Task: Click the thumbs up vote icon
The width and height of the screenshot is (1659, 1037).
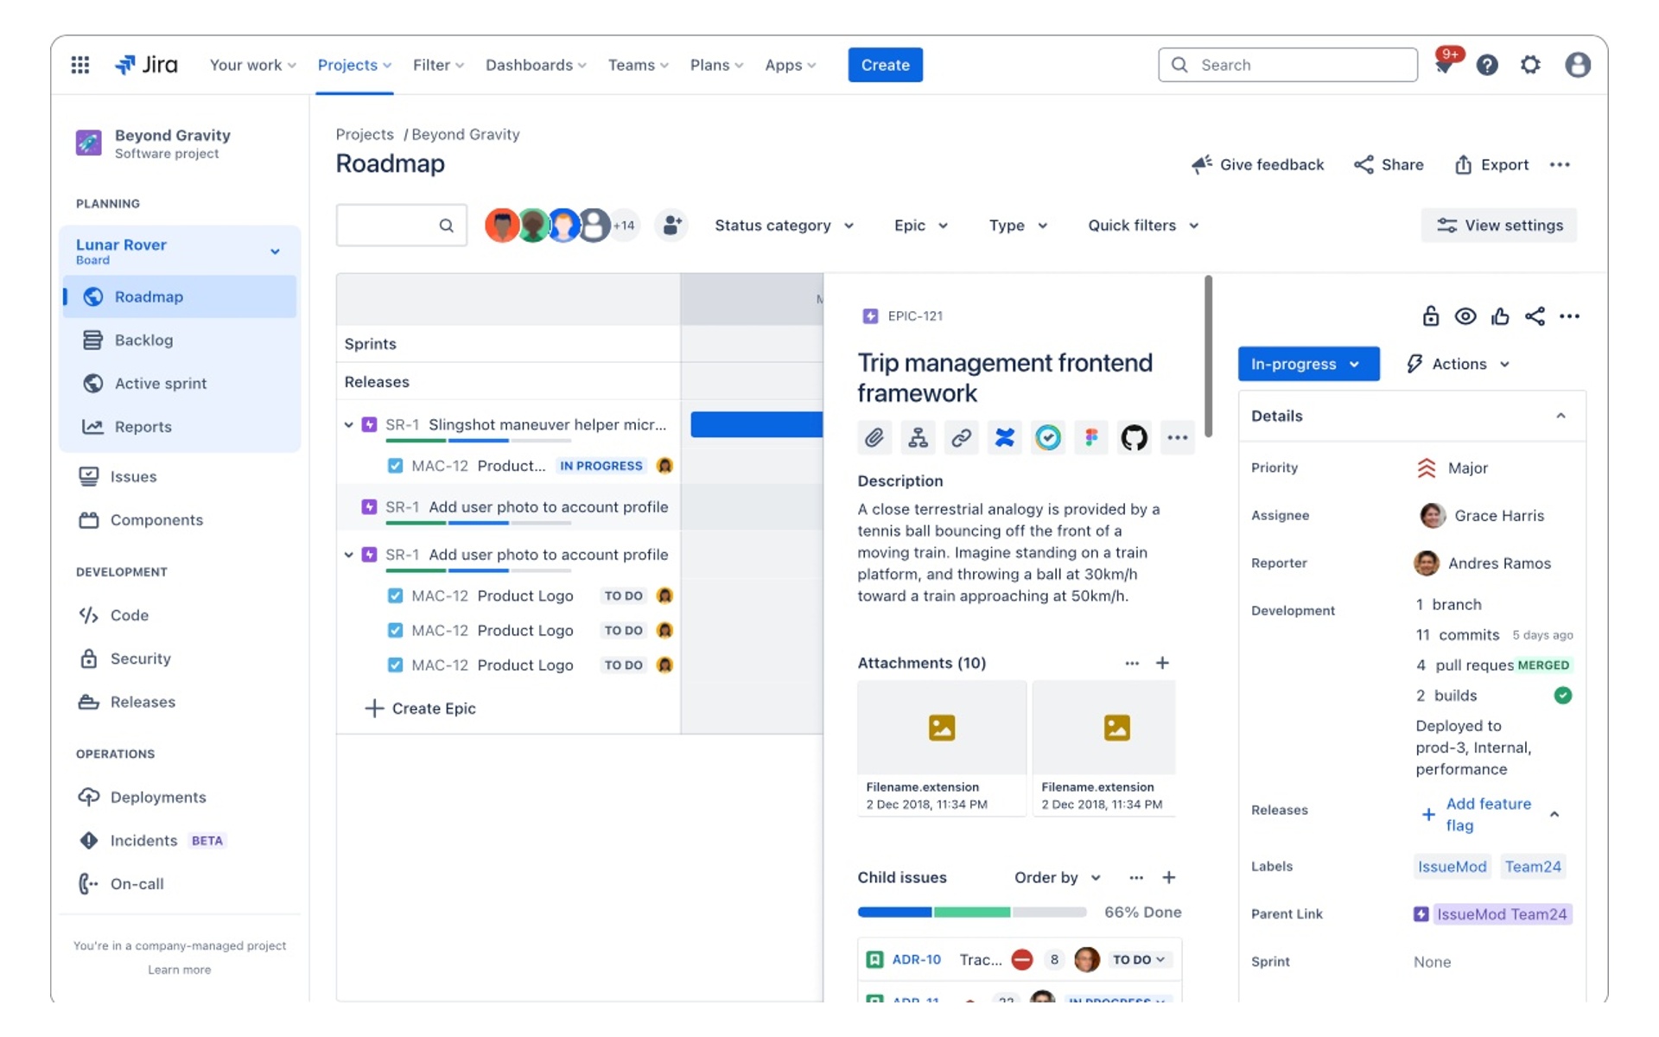Action: pyautogui.click(x=1500, y=316)
